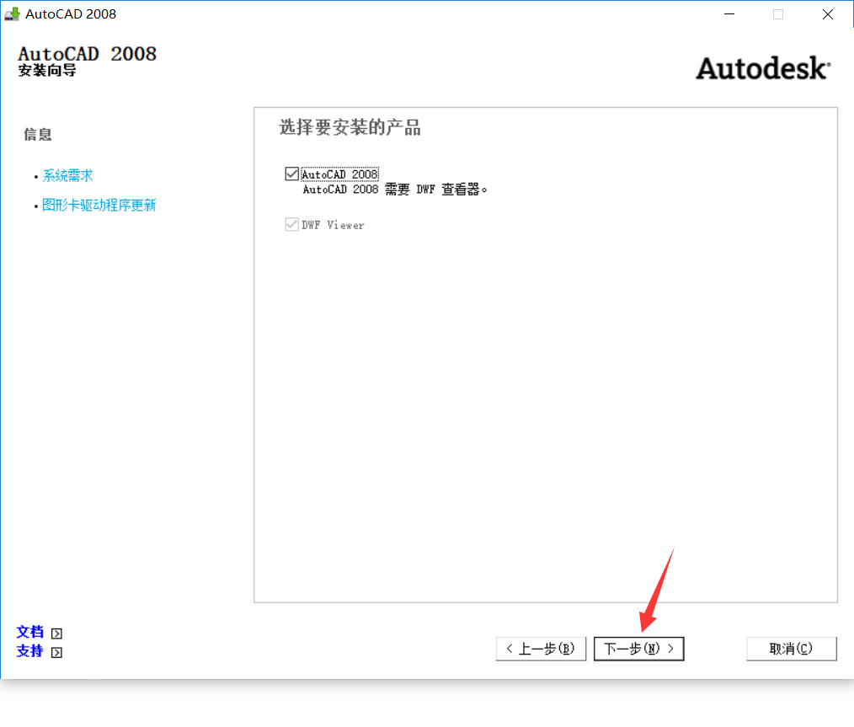Click the Autodesk logo
Viewport: 854px width, 727px height.
pyautogui.click(x=762, y=68)
